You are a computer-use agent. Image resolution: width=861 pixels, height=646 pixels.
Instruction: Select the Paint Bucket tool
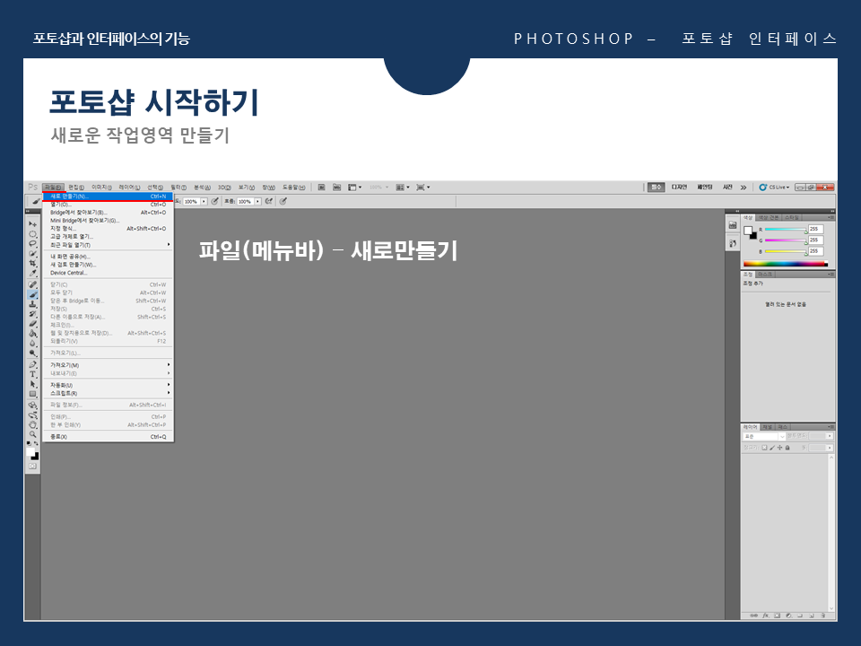tap(33, 333)
